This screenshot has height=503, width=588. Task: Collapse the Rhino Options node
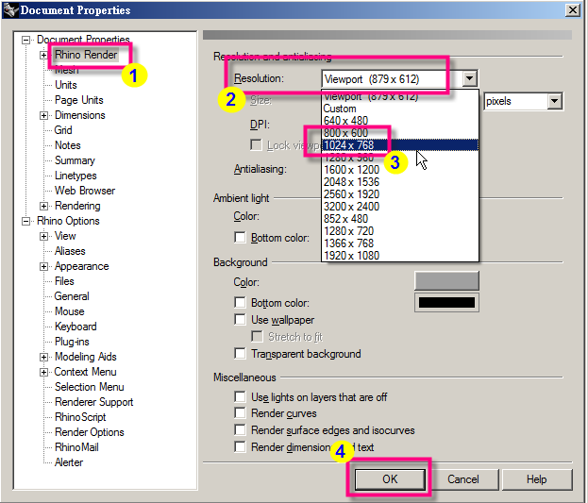click(x=25, y=222)
